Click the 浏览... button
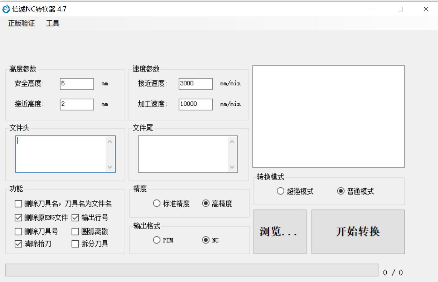The width and height of the screenshot is (438, 282). (x=280, y=232)
